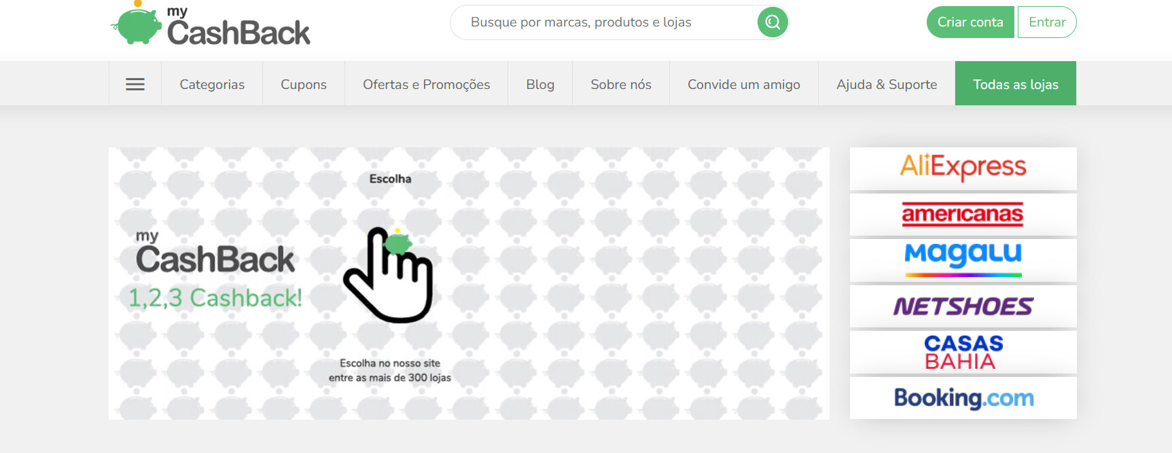Open the Americanas store logo
This screenshot has width=1172, height=453.
(963, 214)
